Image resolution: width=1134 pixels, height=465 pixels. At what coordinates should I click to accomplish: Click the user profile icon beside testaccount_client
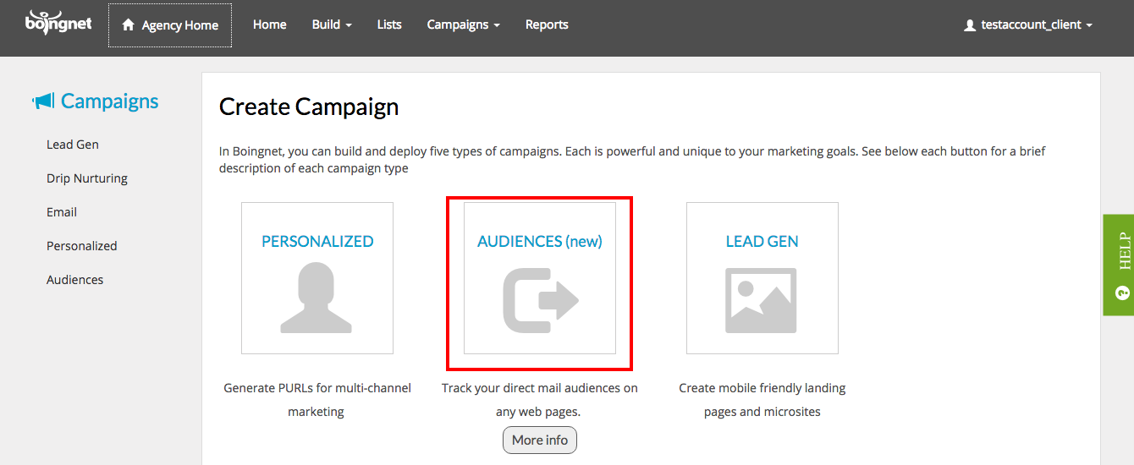[970, 25]
